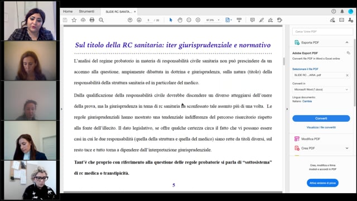357x201 pixels.
Task: Click the right panel scrollbar
Action: 355,73
